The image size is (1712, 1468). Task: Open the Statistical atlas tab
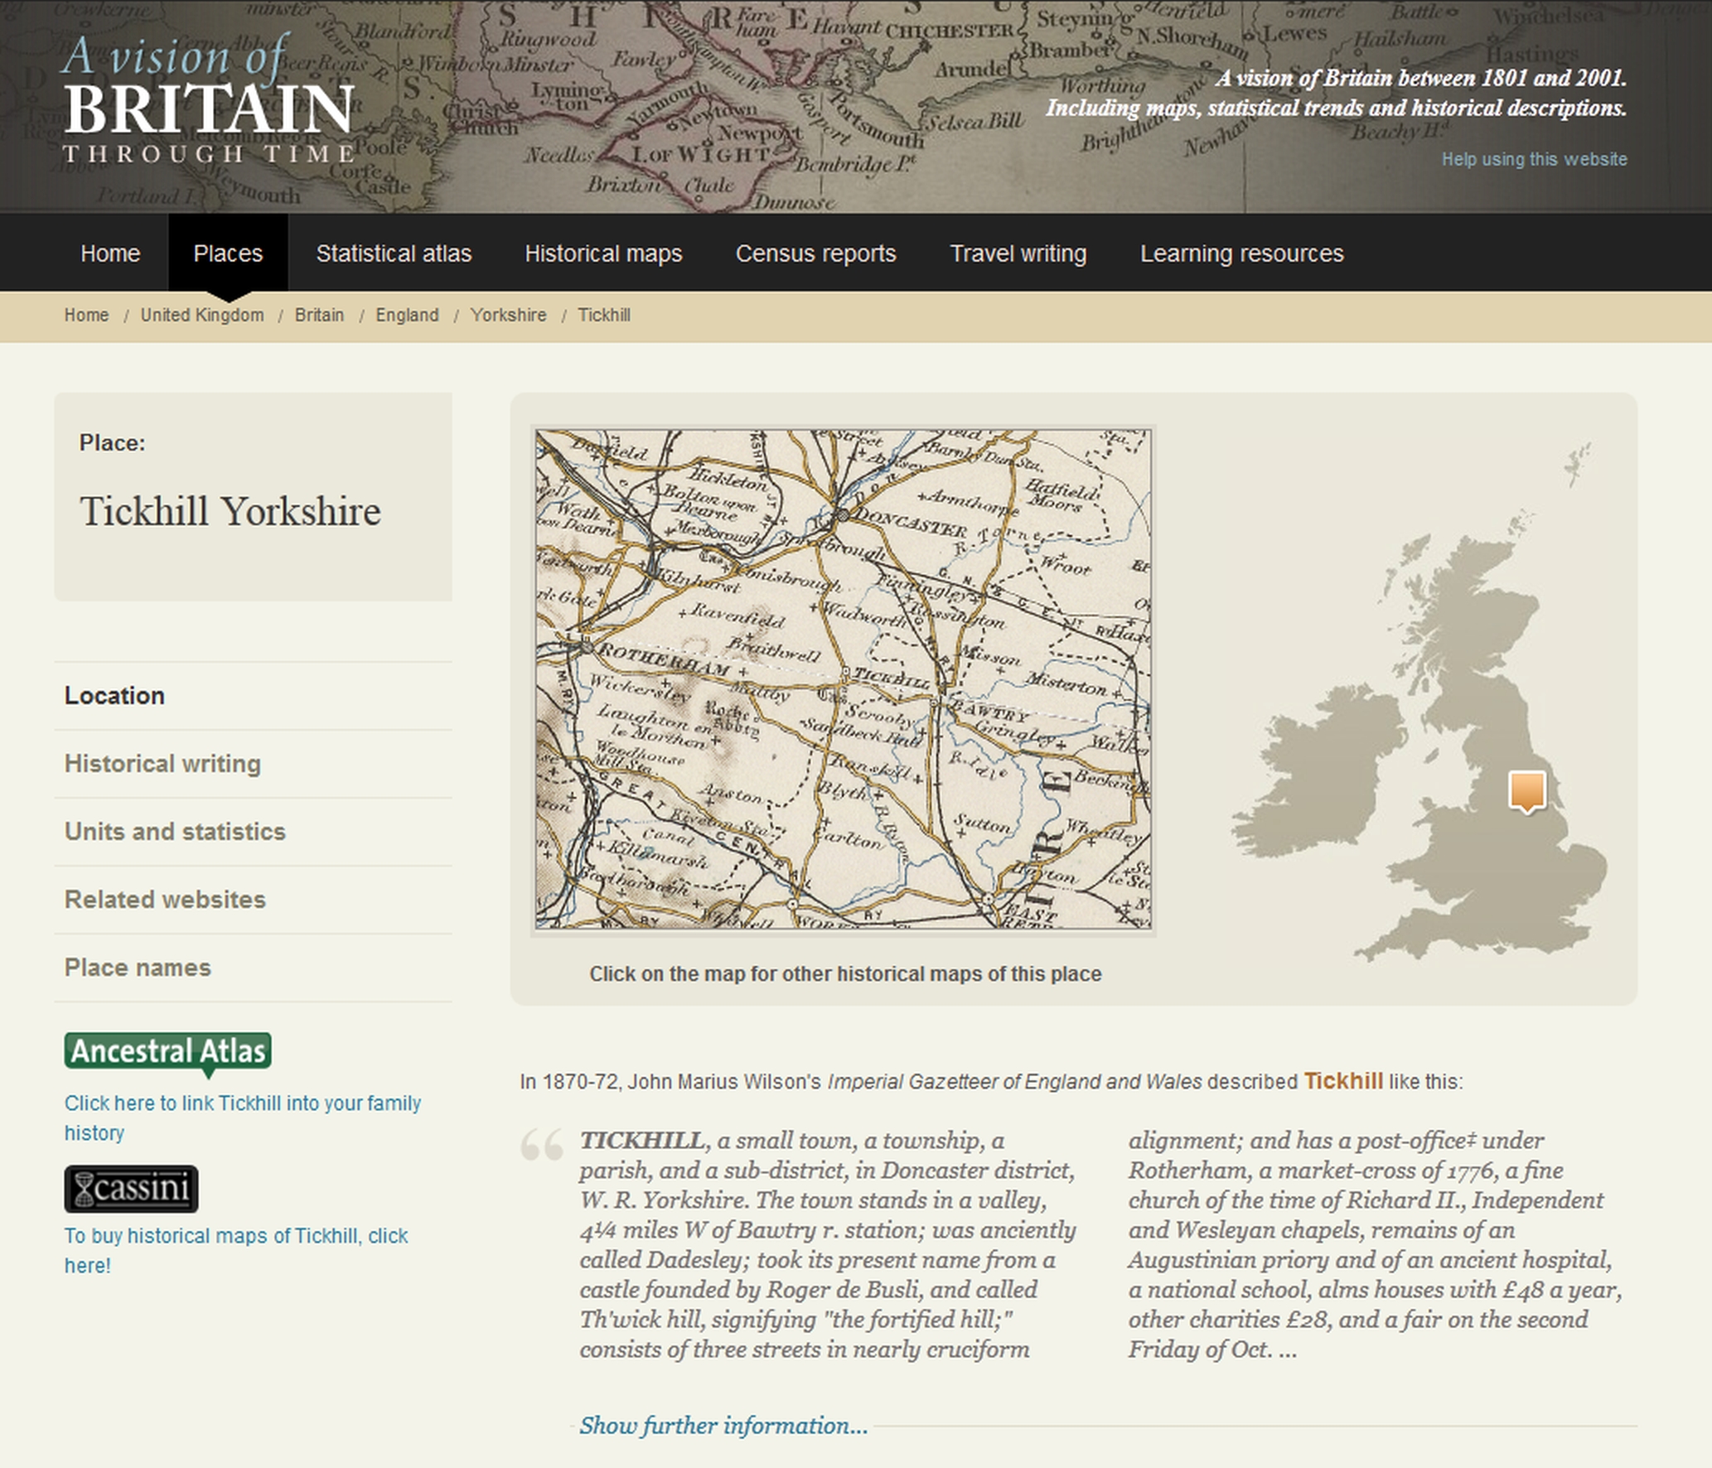pos(394,253)
